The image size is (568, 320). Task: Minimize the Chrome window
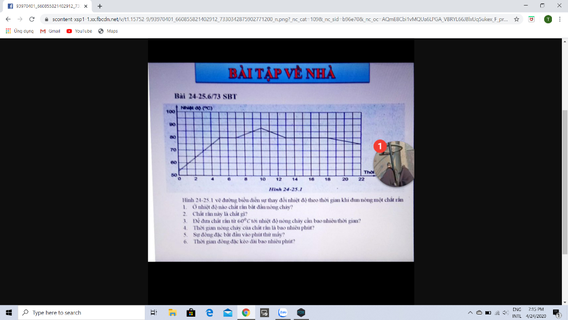click(x=526, y=6)
